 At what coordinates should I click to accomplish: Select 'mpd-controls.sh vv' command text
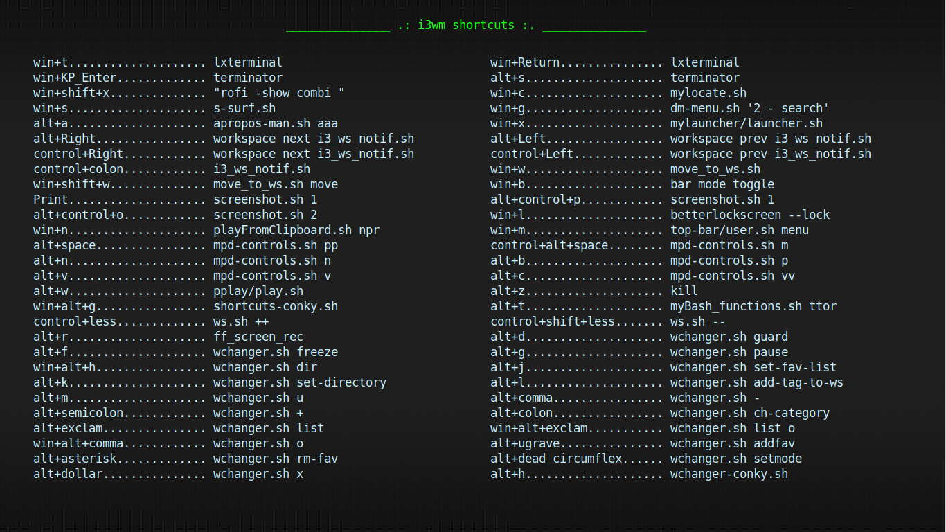733,276
